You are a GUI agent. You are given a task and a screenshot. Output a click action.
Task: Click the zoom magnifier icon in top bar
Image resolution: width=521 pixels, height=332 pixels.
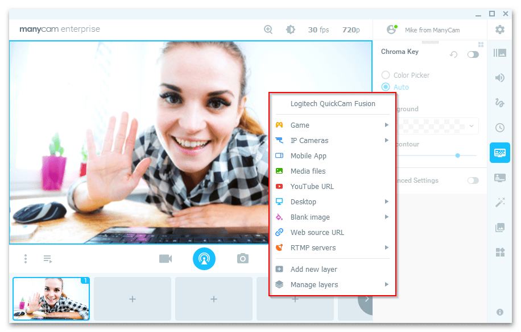coord(268,30)
